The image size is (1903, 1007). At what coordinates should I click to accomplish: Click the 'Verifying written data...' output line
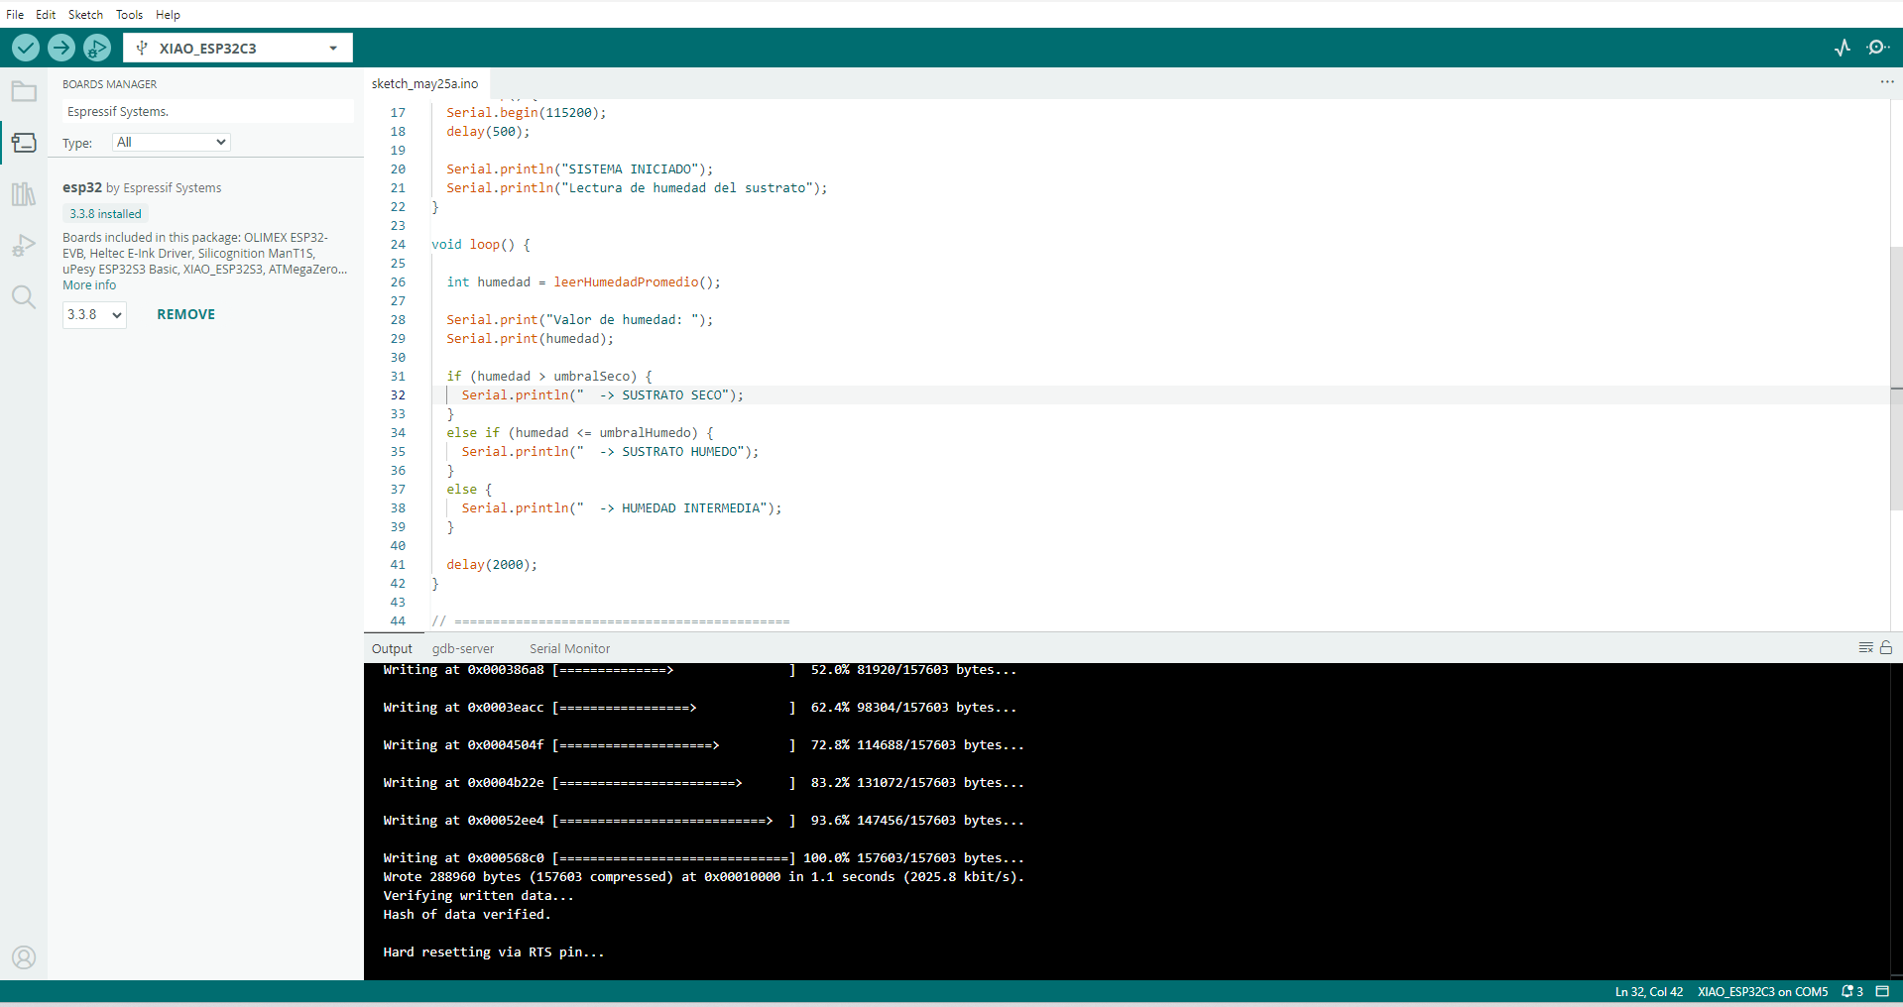478,895
